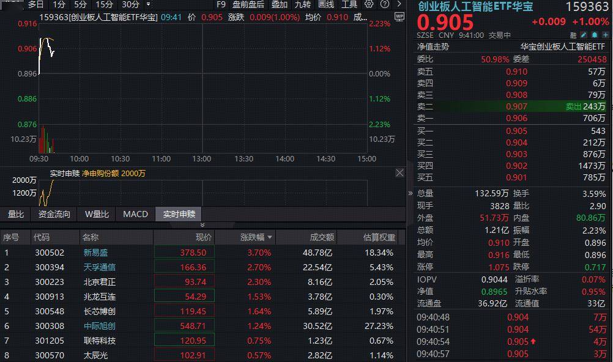
Task: Click the pencil note icon
Action: click(584, 35)
